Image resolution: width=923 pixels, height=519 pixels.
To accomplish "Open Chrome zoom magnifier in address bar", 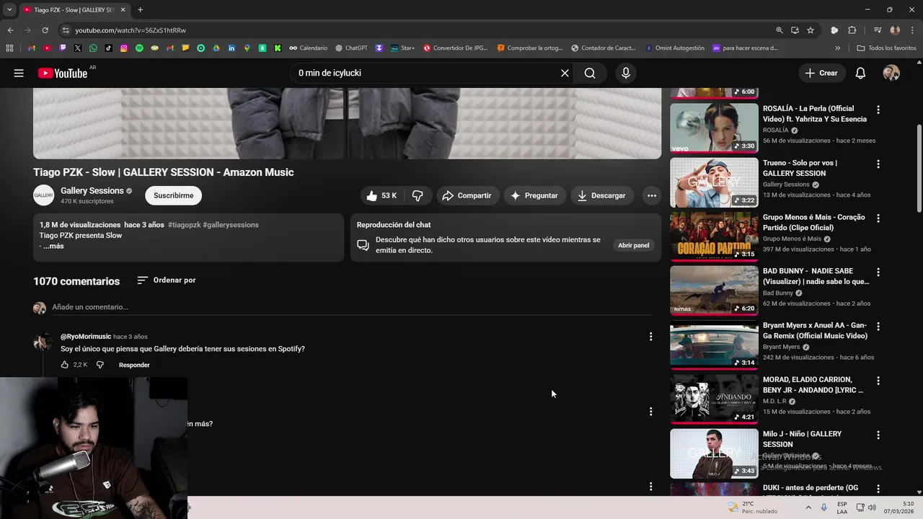I will (x=779, y=30).
